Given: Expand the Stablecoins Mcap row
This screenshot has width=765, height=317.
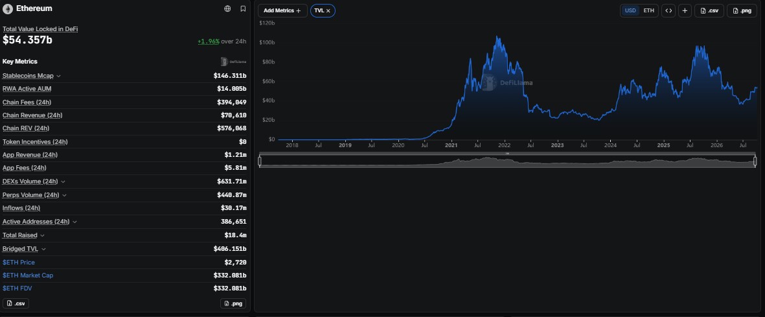Looking at the screenshot, I should click(x=58, y=76).
